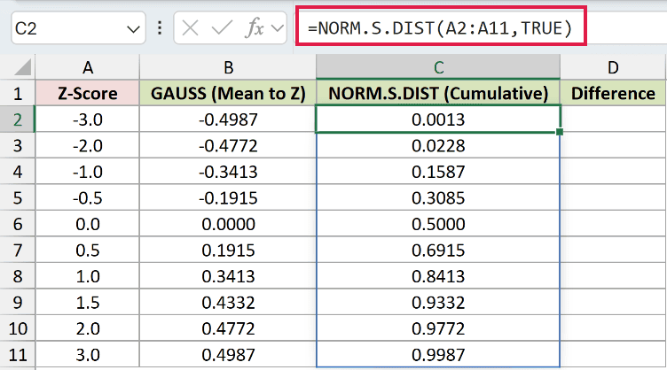Select empty Difference cell in row 2
Screen dimensions: 667x370
[x=613, y=119]
